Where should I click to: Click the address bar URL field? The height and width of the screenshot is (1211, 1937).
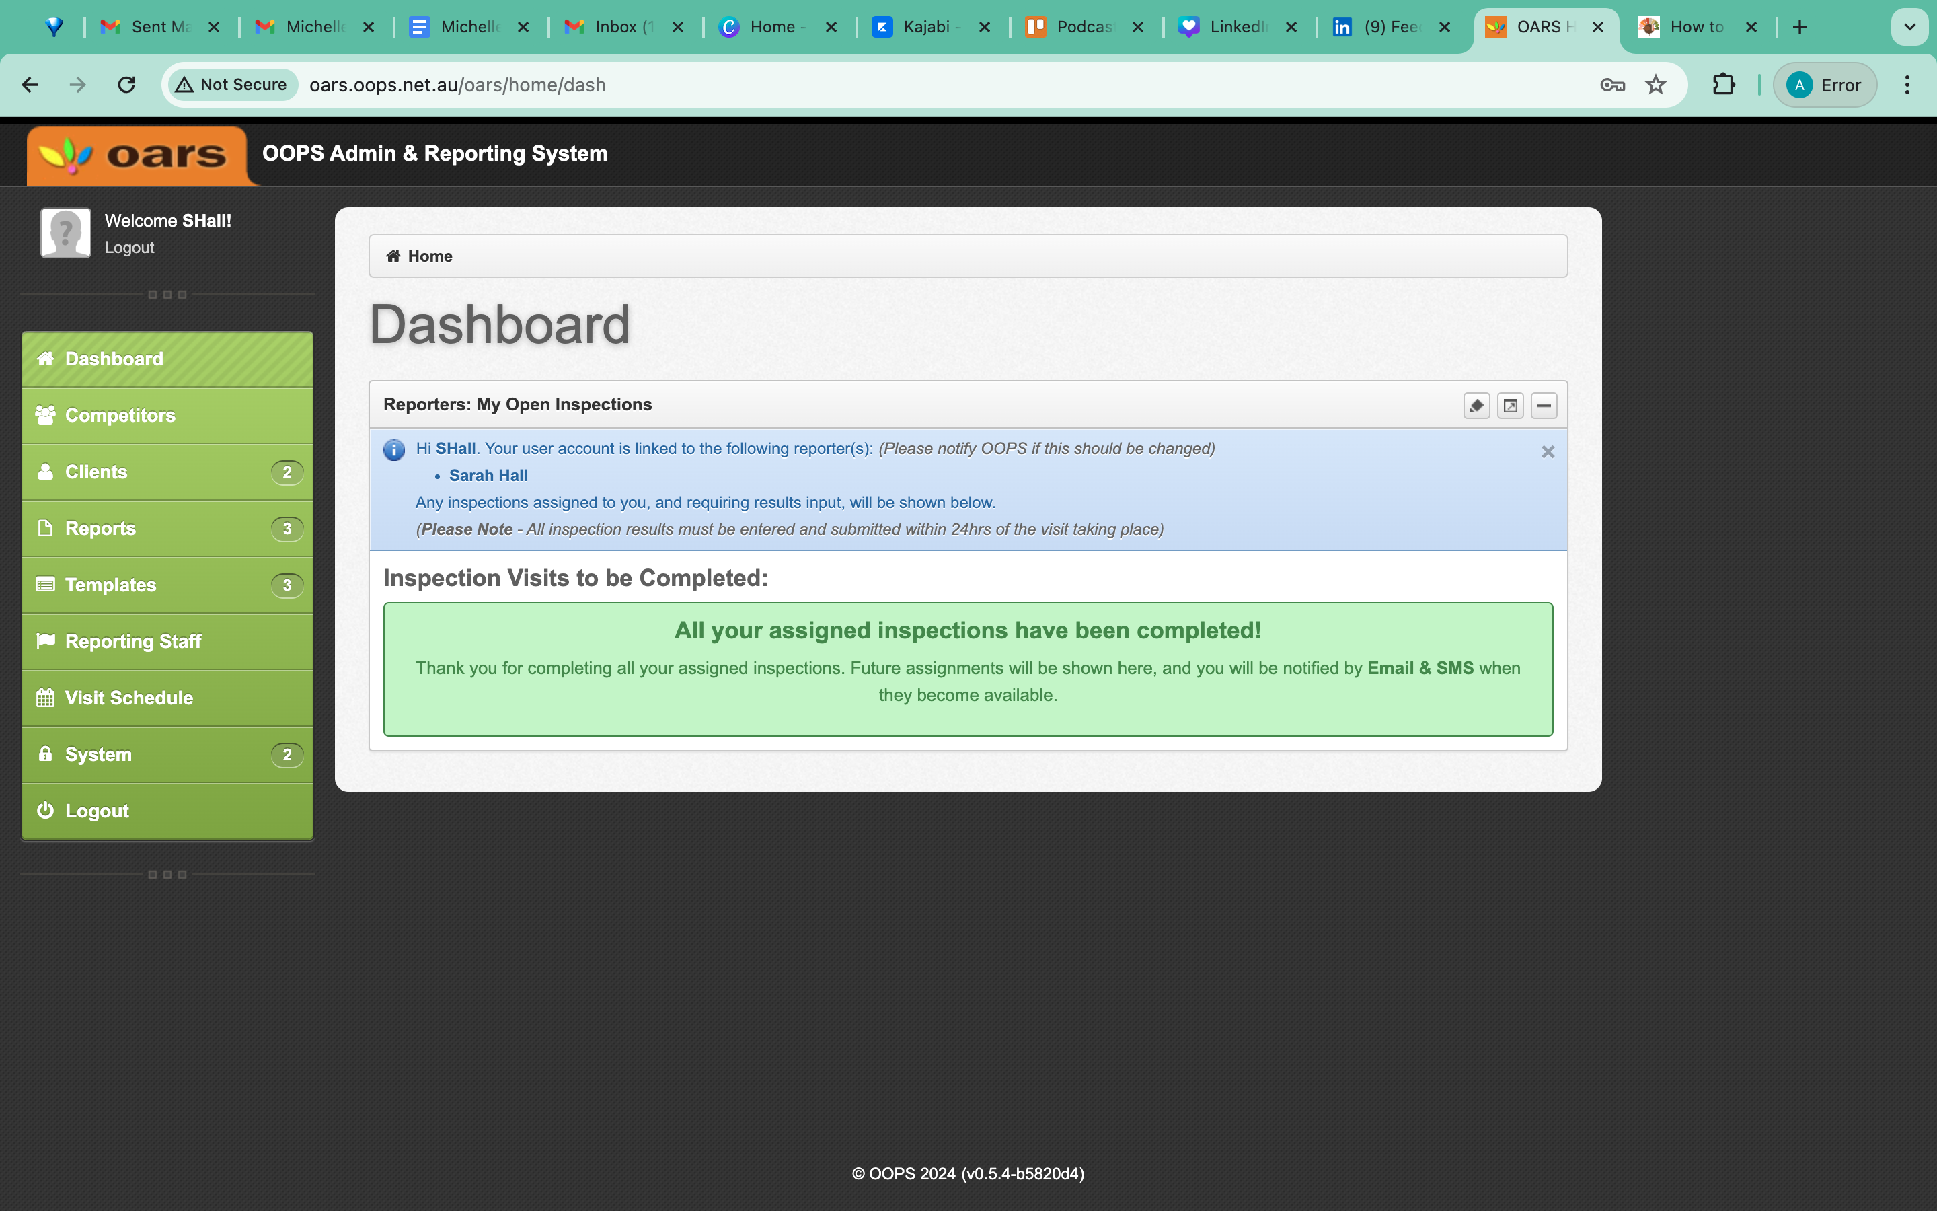pyautogui.click(x=944, y=85)
